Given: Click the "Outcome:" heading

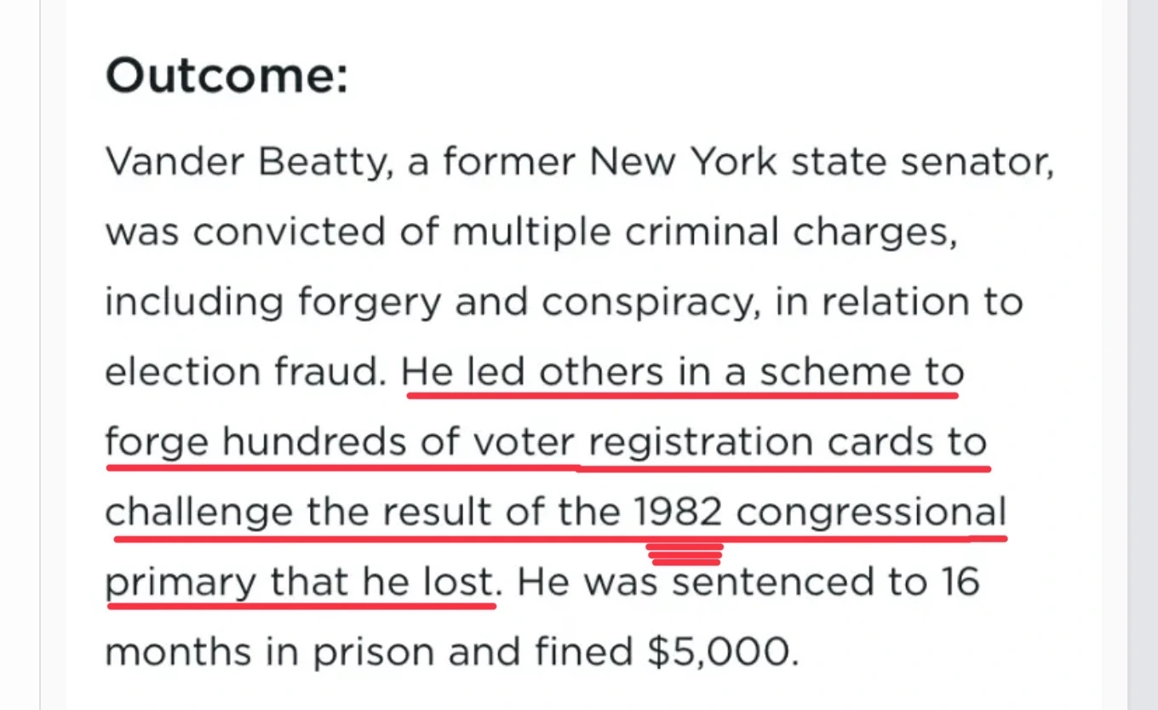Looking at the screenshot, I should 226,77.
